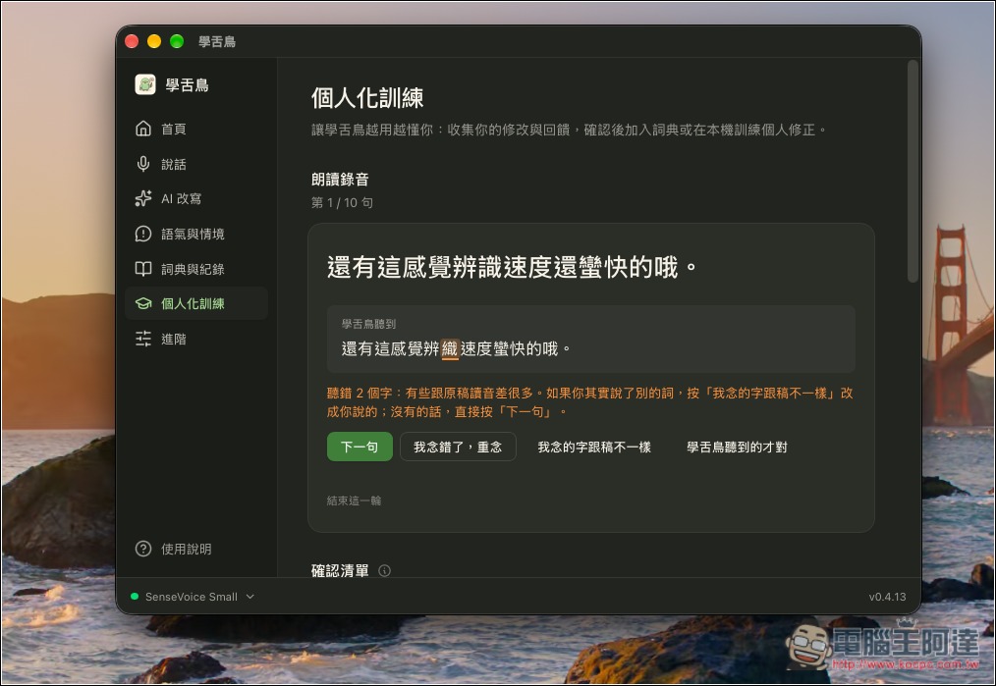Click the version text v0.4.13
The image size is (996, 686).
pos(887,597)
